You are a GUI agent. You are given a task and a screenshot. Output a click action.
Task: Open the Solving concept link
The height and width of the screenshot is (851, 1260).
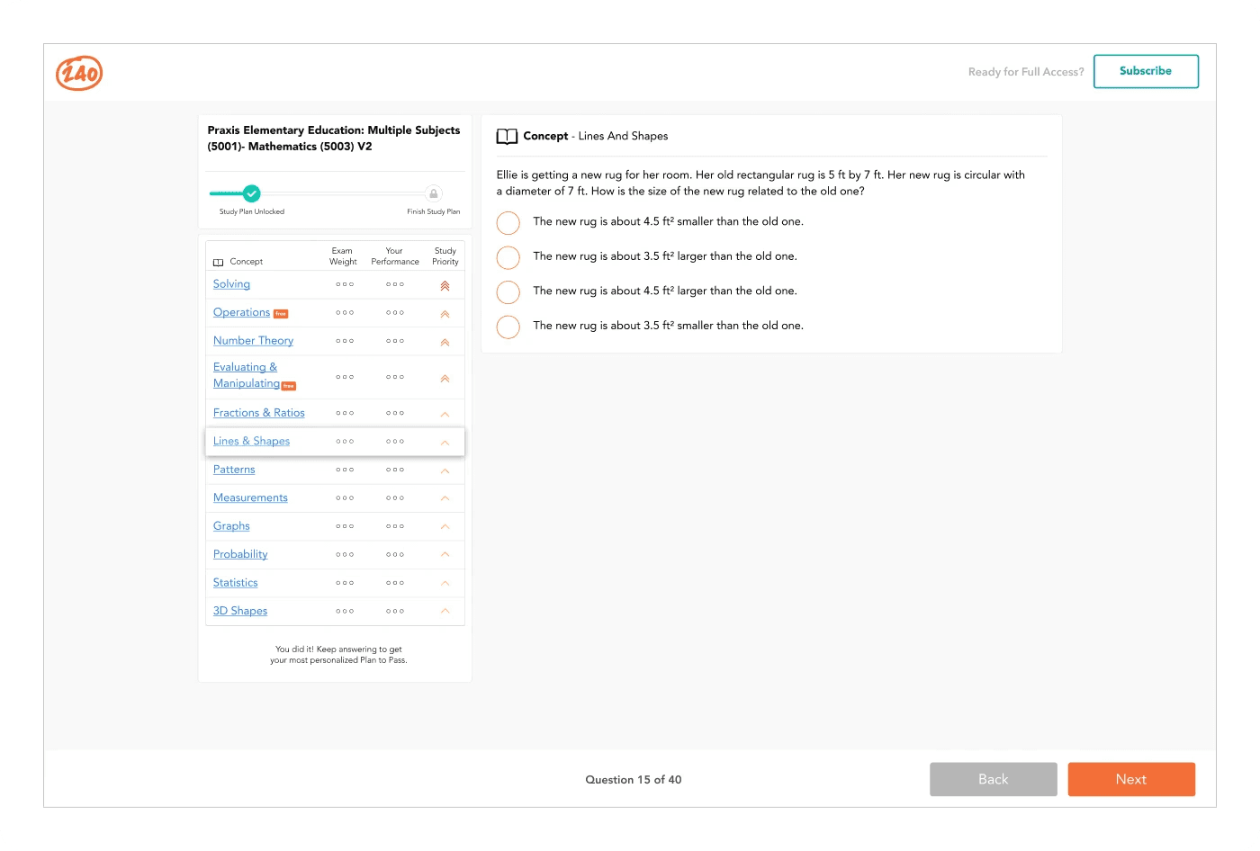pos(231,284)
